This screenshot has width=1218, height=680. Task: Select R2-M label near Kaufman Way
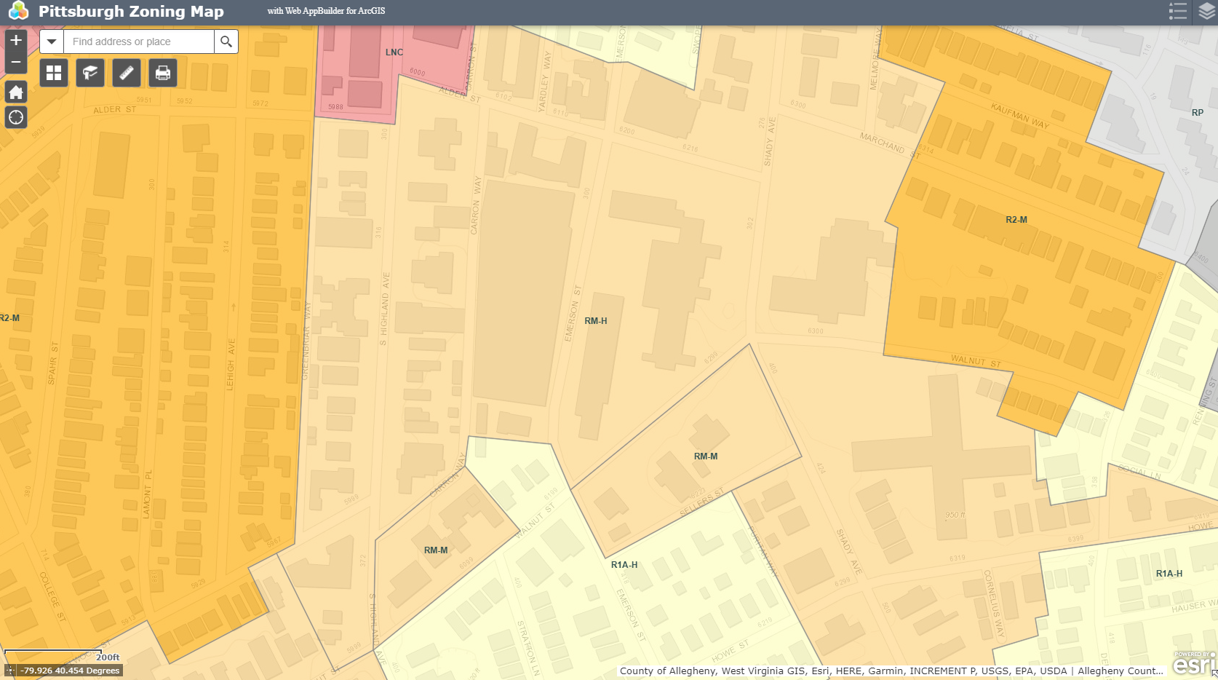tap(1016, 220)
